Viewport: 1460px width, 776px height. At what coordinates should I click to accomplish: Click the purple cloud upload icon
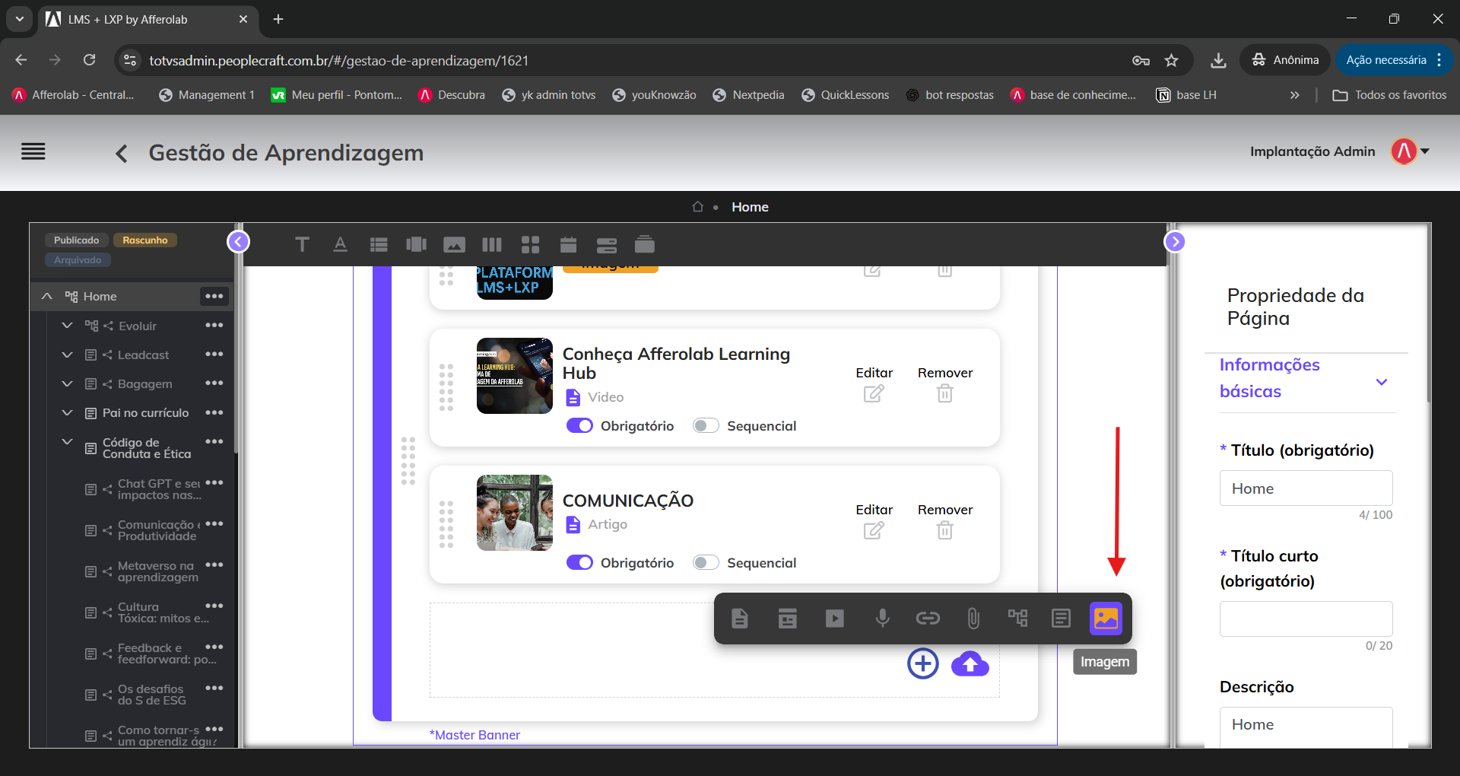point(970,663)
